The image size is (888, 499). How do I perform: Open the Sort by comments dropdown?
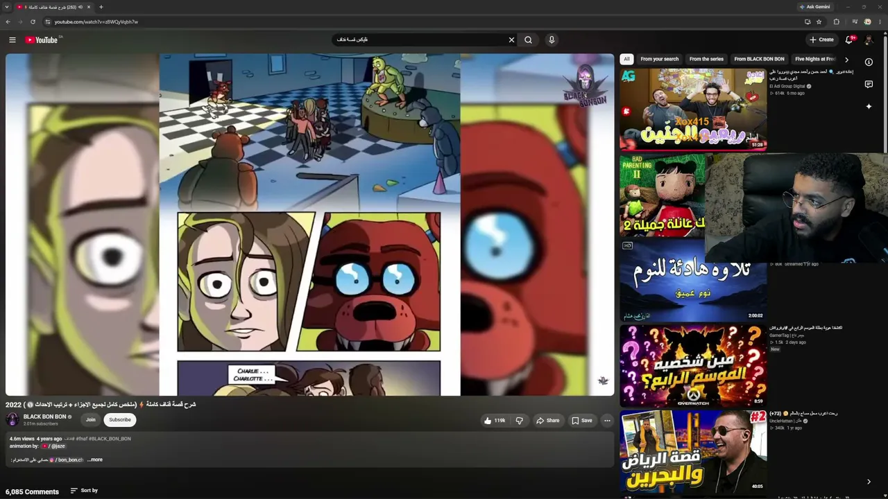[84, 491]
